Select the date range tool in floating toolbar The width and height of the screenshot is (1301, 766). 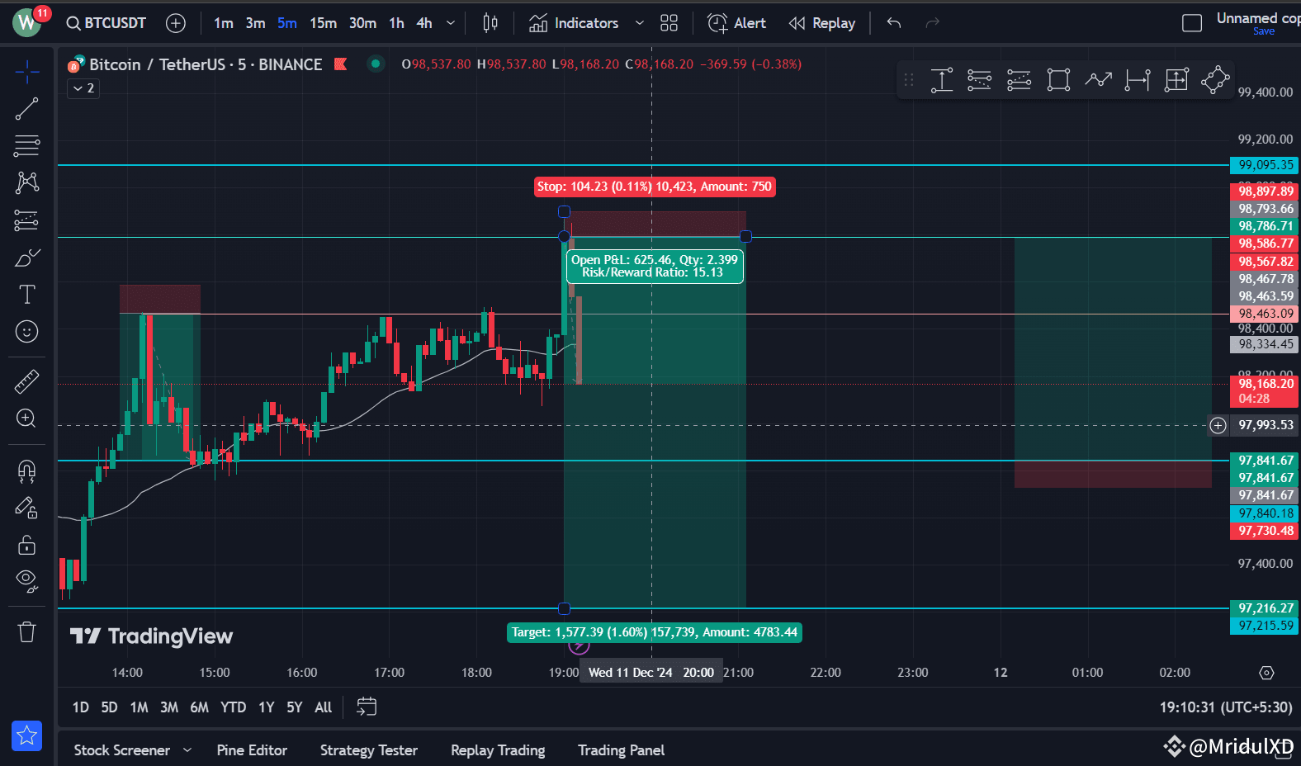1138,80
